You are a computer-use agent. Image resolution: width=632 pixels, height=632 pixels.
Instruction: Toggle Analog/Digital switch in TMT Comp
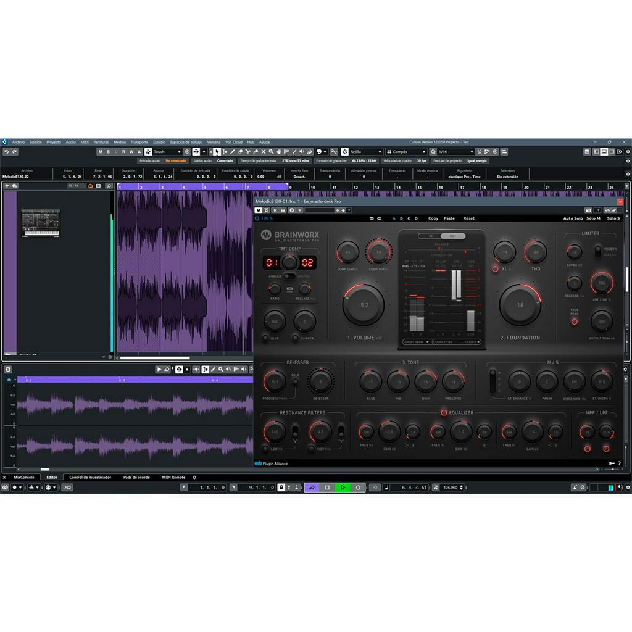pos(289,276)
